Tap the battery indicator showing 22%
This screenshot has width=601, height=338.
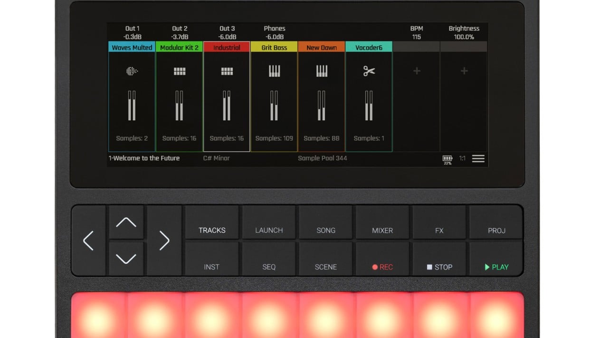(448, 159)
